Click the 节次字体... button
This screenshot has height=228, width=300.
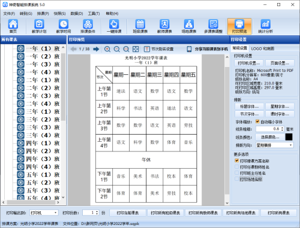(x=249, y=114)
